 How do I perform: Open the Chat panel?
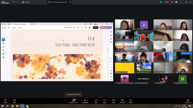pyautogui.click(x=96, y=101)
